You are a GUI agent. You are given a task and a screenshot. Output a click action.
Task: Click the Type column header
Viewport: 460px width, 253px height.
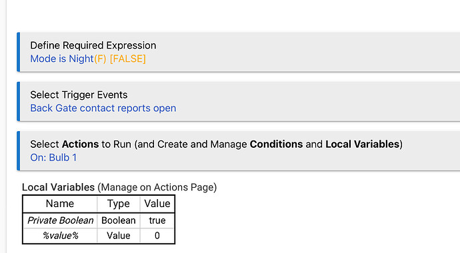119,204
